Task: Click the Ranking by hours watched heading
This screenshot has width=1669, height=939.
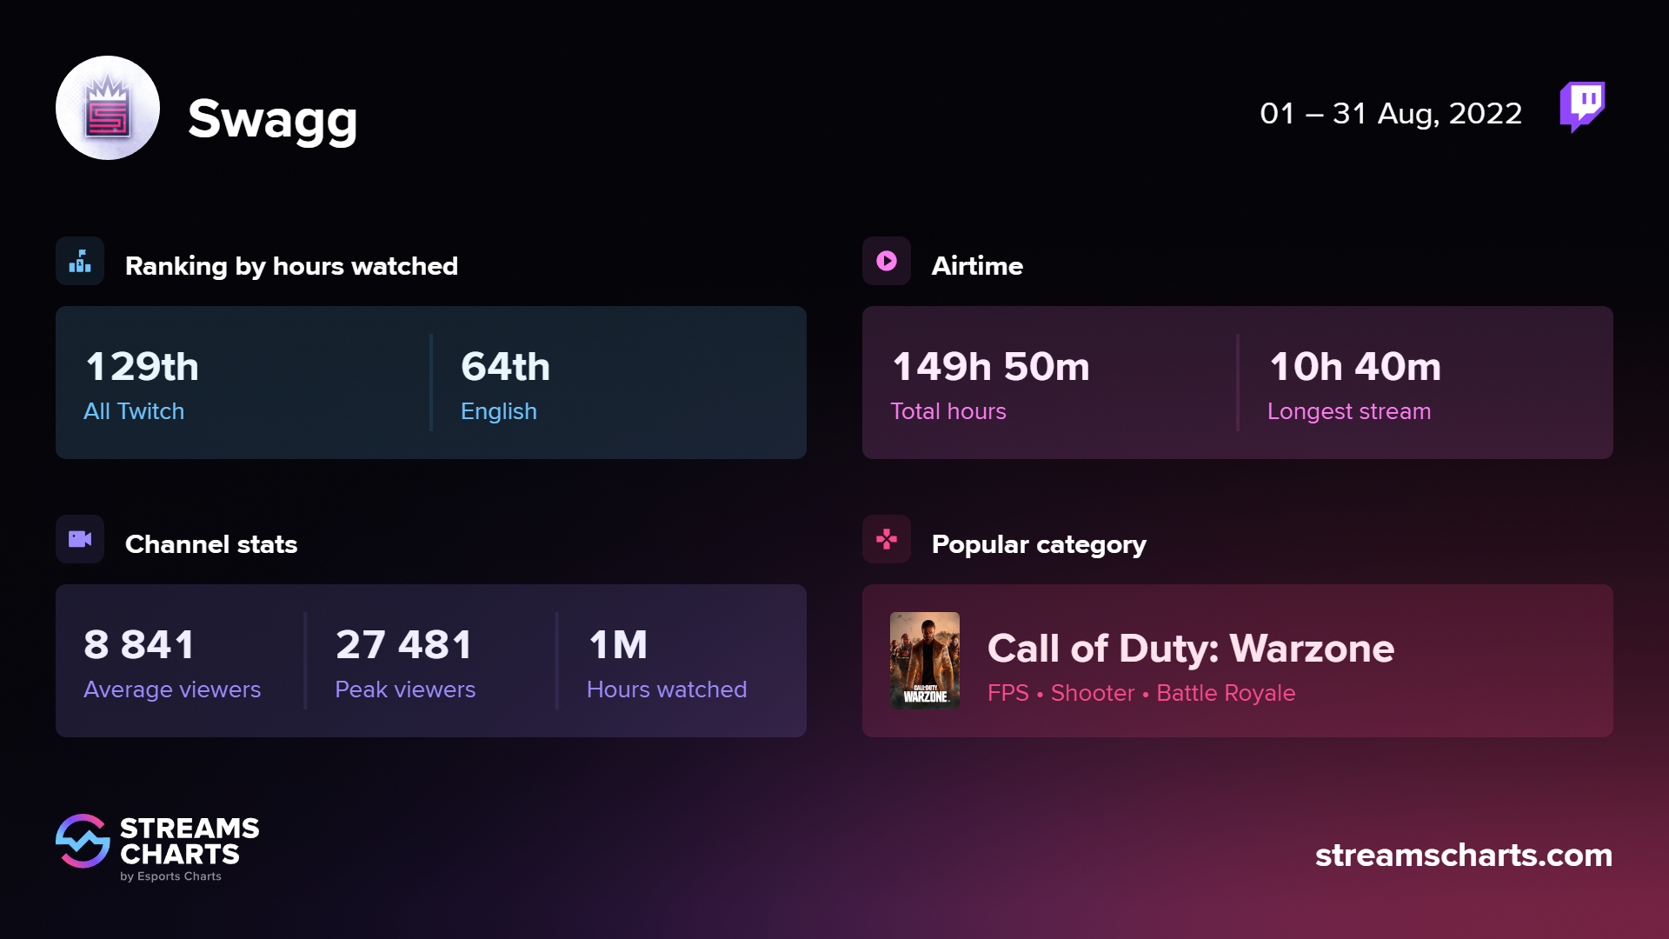Action: click(291, 265)
